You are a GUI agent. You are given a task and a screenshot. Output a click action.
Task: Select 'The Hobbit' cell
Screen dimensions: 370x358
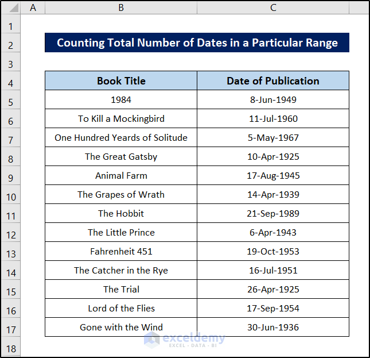pyautogui.click(x=121, y=213)
